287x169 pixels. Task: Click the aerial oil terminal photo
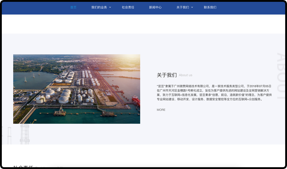(x=77, y=89)
